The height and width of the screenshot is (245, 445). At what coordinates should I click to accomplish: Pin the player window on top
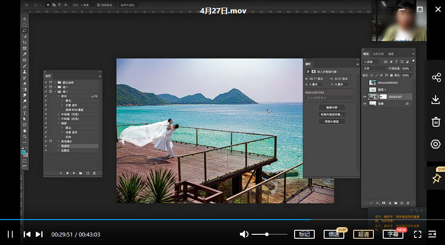click(x=436, y=179)
